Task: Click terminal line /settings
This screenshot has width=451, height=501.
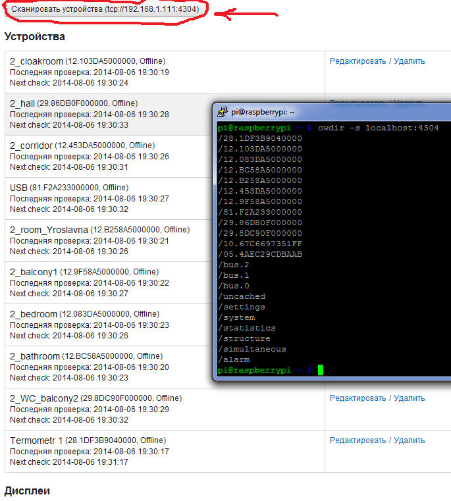Action: [242, 307]
